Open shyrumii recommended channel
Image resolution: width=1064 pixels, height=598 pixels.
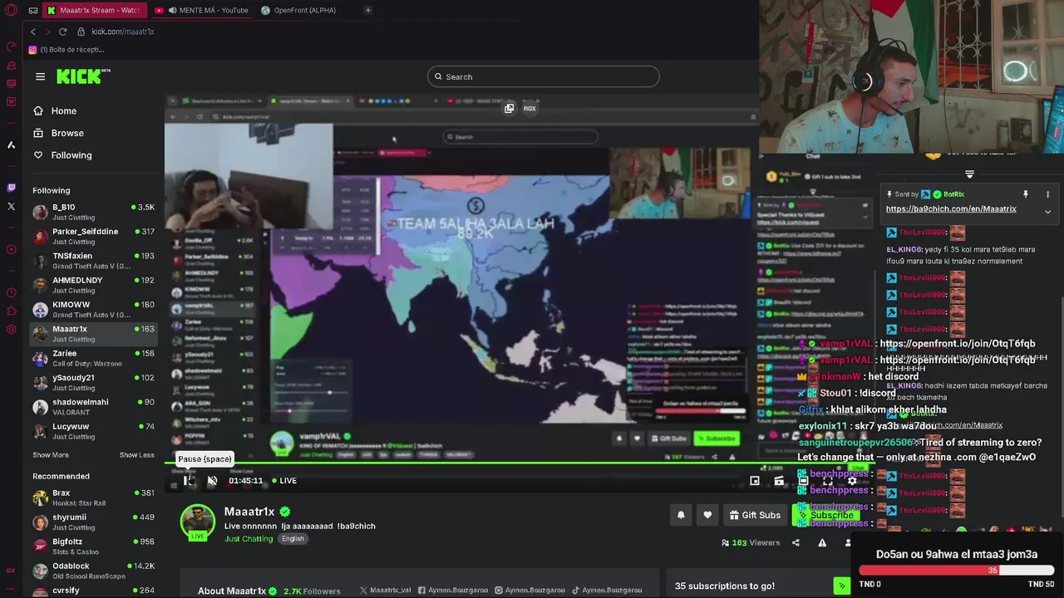[x=93, y=522]
